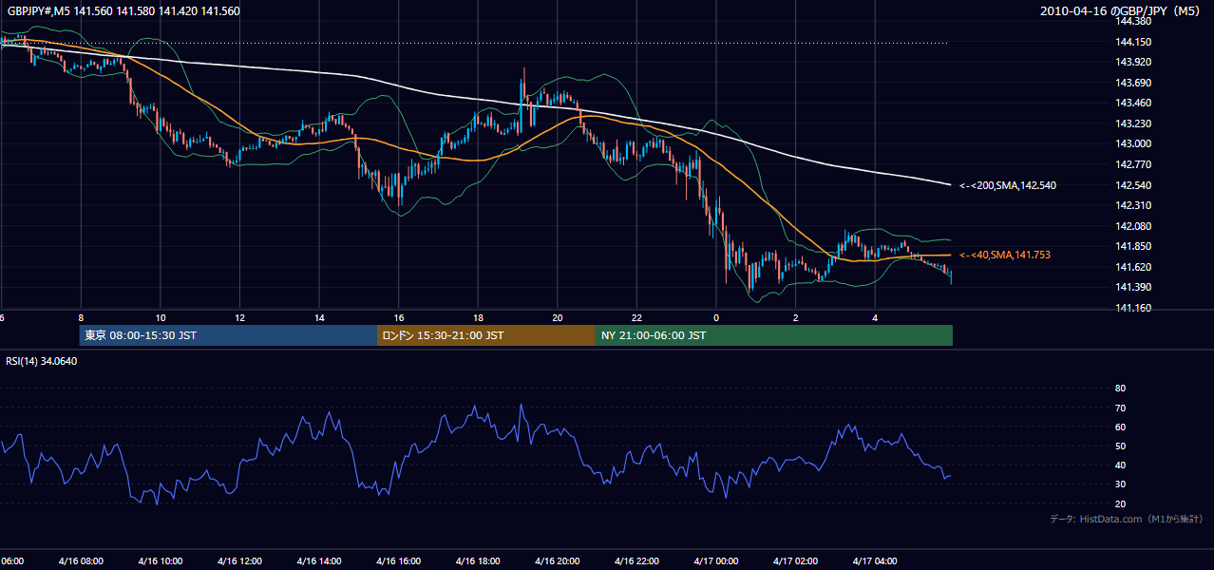Click the '<--<200,SMA,142.540' moving average label
1214x570 pixels.
[x=1008, y=185]
